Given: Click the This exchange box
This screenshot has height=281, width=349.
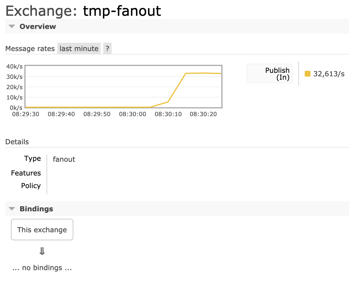Looking at the screenshot, I should [42, 230].
